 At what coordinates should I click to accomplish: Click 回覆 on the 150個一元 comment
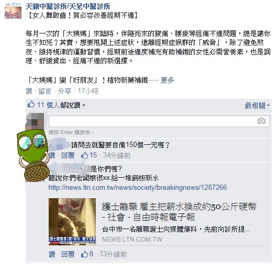tap(68, 155)
